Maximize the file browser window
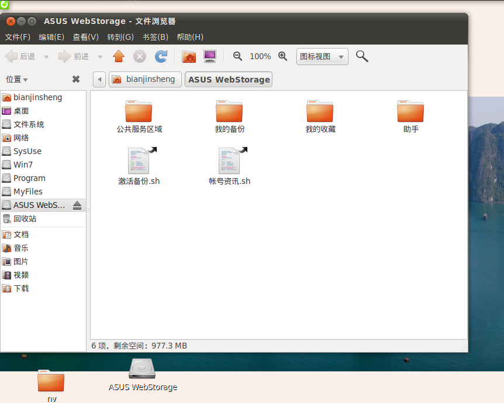The width and height of the screenshot is (504, 403). tap(32, 21)
